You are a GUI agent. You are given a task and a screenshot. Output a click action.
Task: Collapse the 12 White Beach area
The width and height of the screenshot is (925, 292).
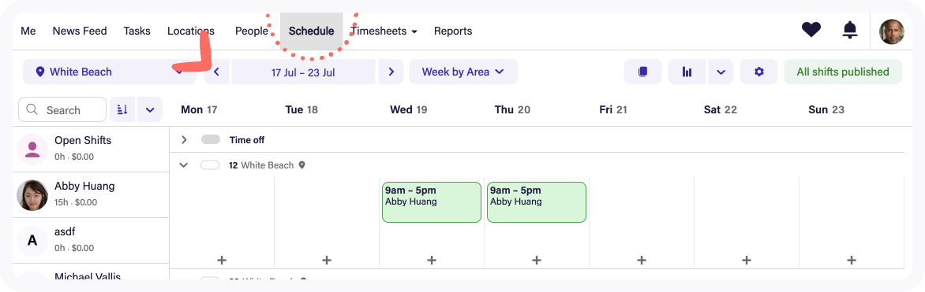(183, 165)
